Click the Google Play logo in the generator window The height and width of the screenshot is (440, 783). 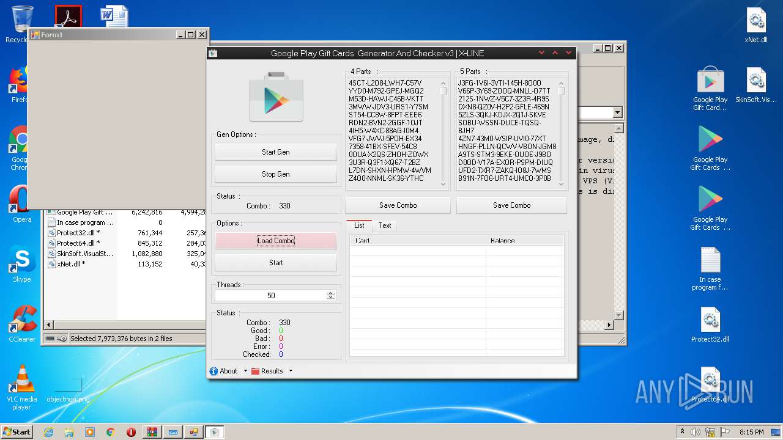coord(276,98)
